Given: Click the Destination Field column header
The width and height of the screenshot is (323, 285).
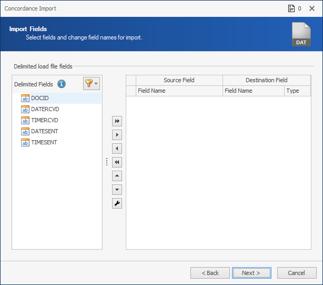Looking at the screenshot, I should coord(267,80).
